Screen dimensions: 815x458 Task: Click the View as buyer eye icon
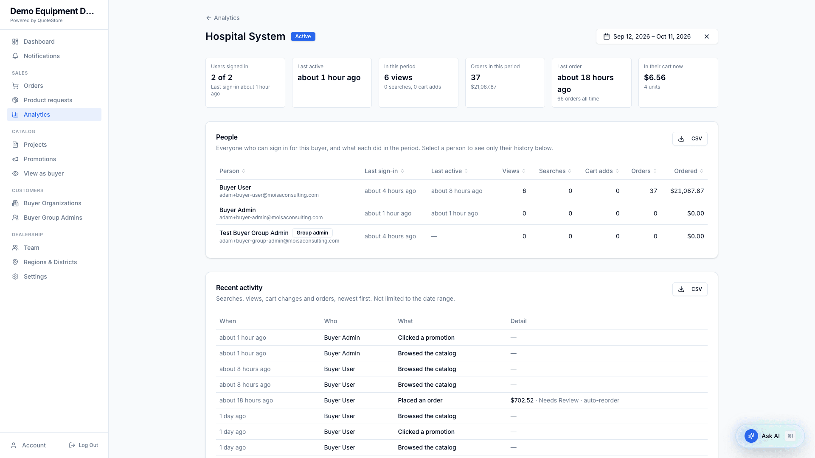click(x=15, y=173)
